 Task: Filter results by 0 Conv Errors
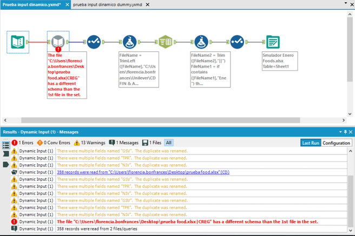click(x=54, y=143)
